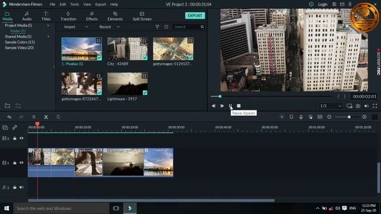Viewport: 381px width, 214px height.
Task: Switch media to grid view icon
Action: coord(166,27)
